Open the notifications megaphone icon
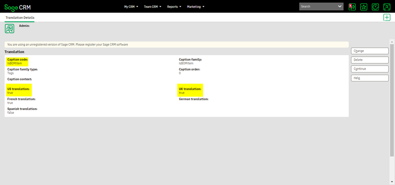The height and width of the screenshot is (185, 395). tap(352, 7)
